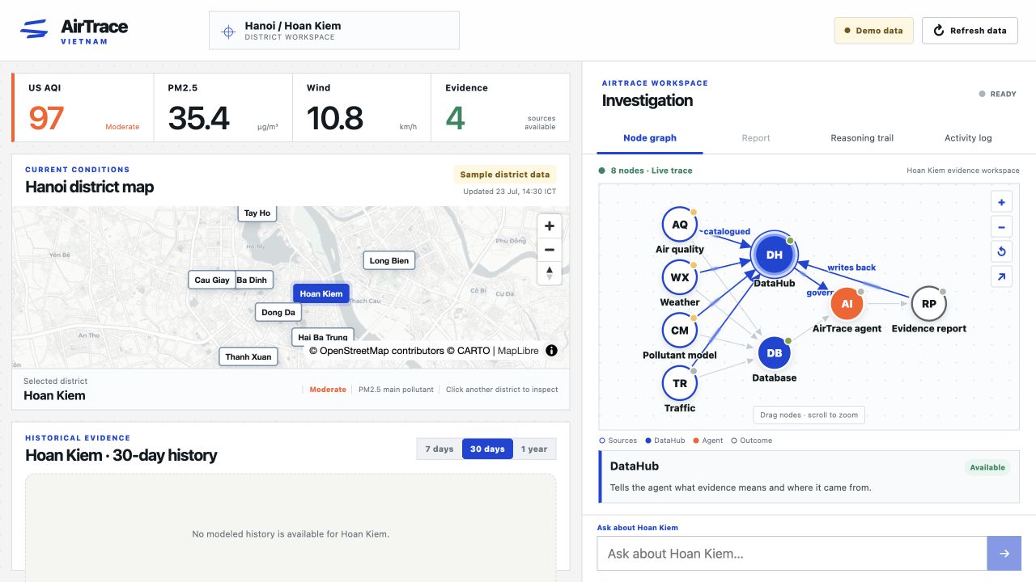Submit question with arrow send button
Viewport: 1036px width, 582px height.
click(x=1004, y=554)
